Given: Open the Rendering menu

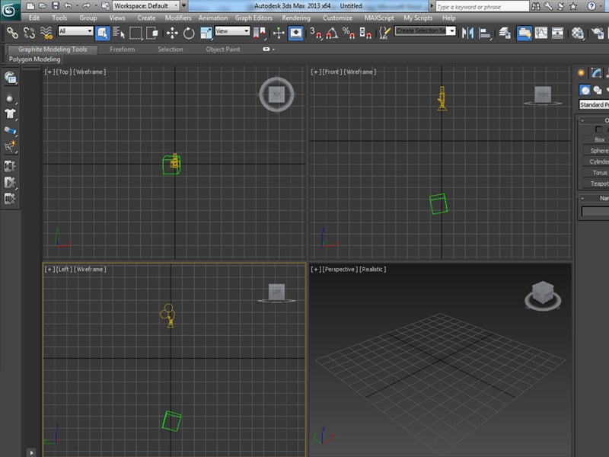Looking at the screenshot, I should (x=296, y=18).
